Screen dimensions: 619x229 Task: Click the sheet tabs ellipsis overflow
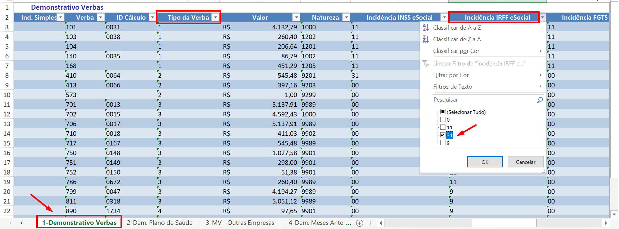[349, 223]
